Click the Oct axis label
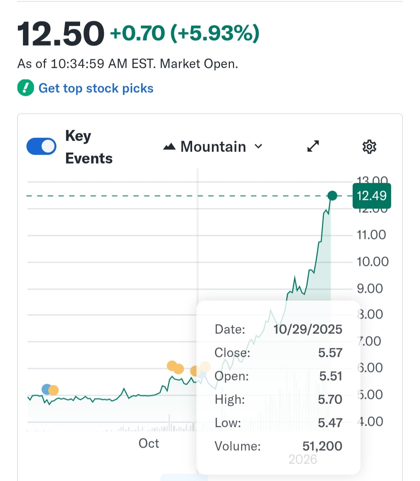 click(x=149, y=443)
